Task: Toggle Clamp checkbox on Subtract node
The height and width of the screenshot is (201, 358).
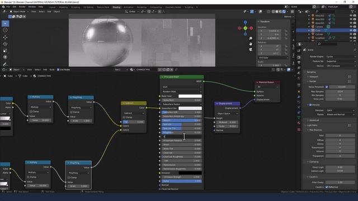Action: click(124, 117)
